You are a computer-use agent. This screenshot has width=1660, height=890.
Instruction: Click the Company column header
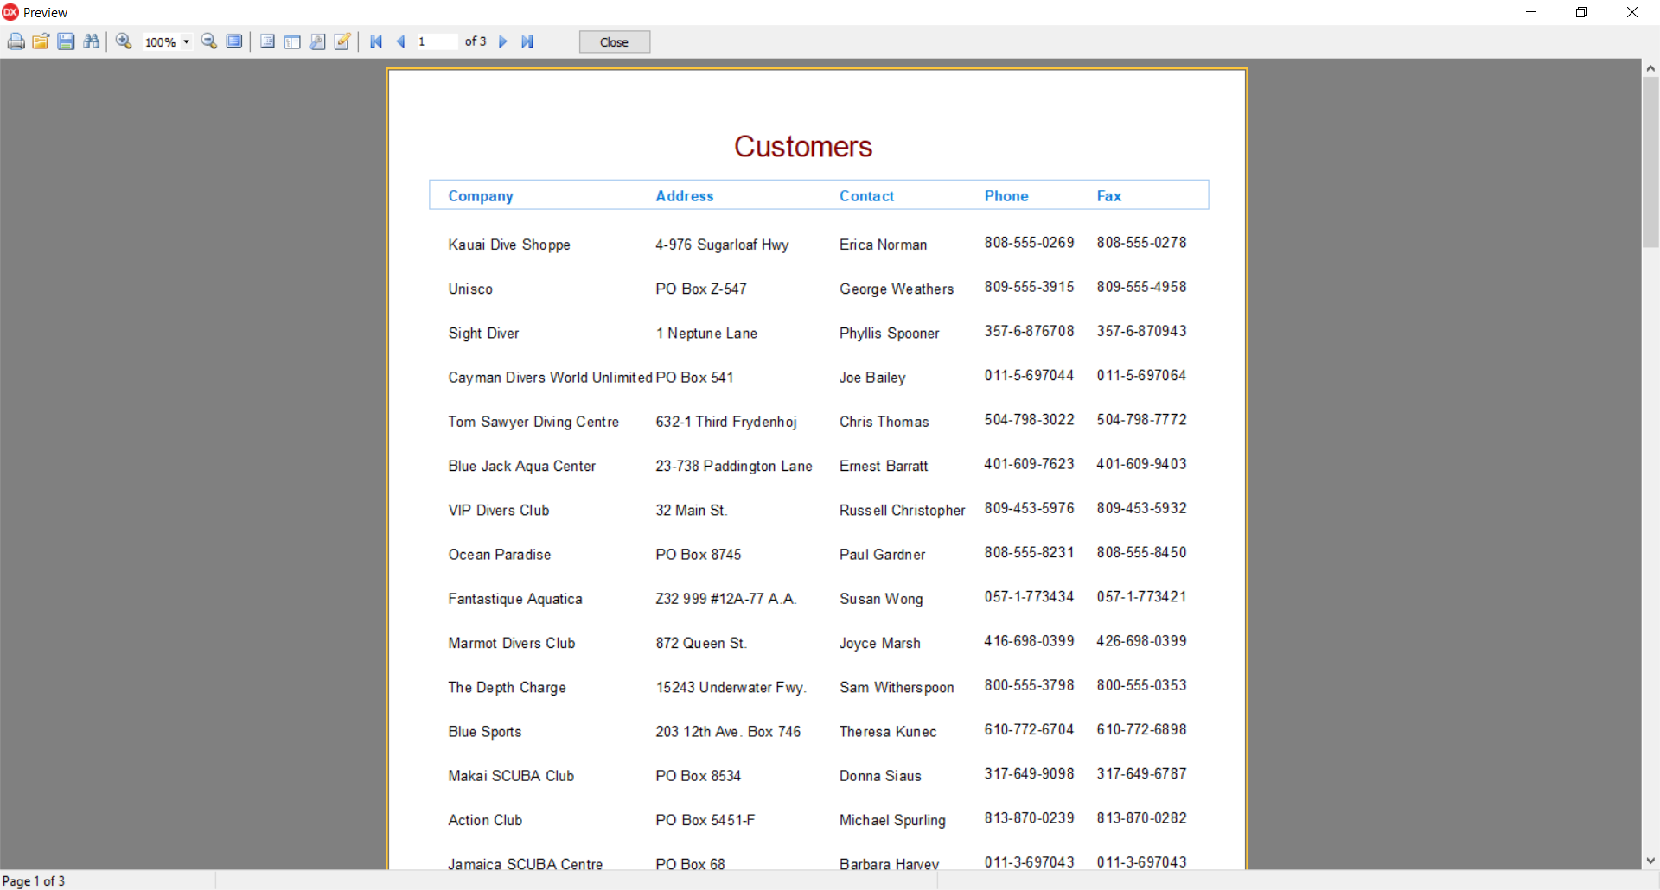coord(481,196)
